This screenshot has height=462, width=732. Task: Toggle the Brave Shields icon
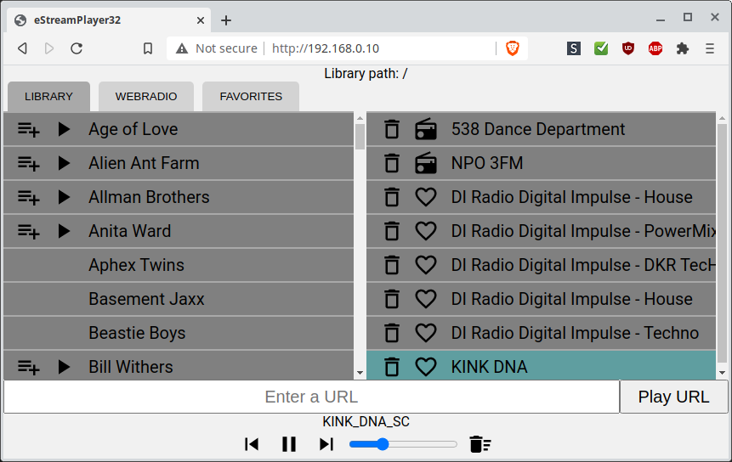coord(513,48)
